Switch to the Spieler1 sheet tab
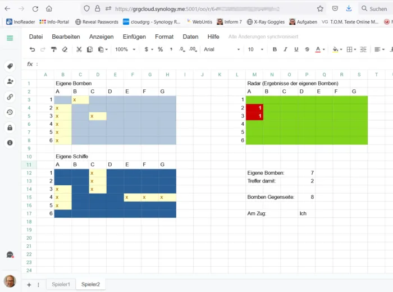The height and width of the screenshot is (292, 393). click(61, 285)
